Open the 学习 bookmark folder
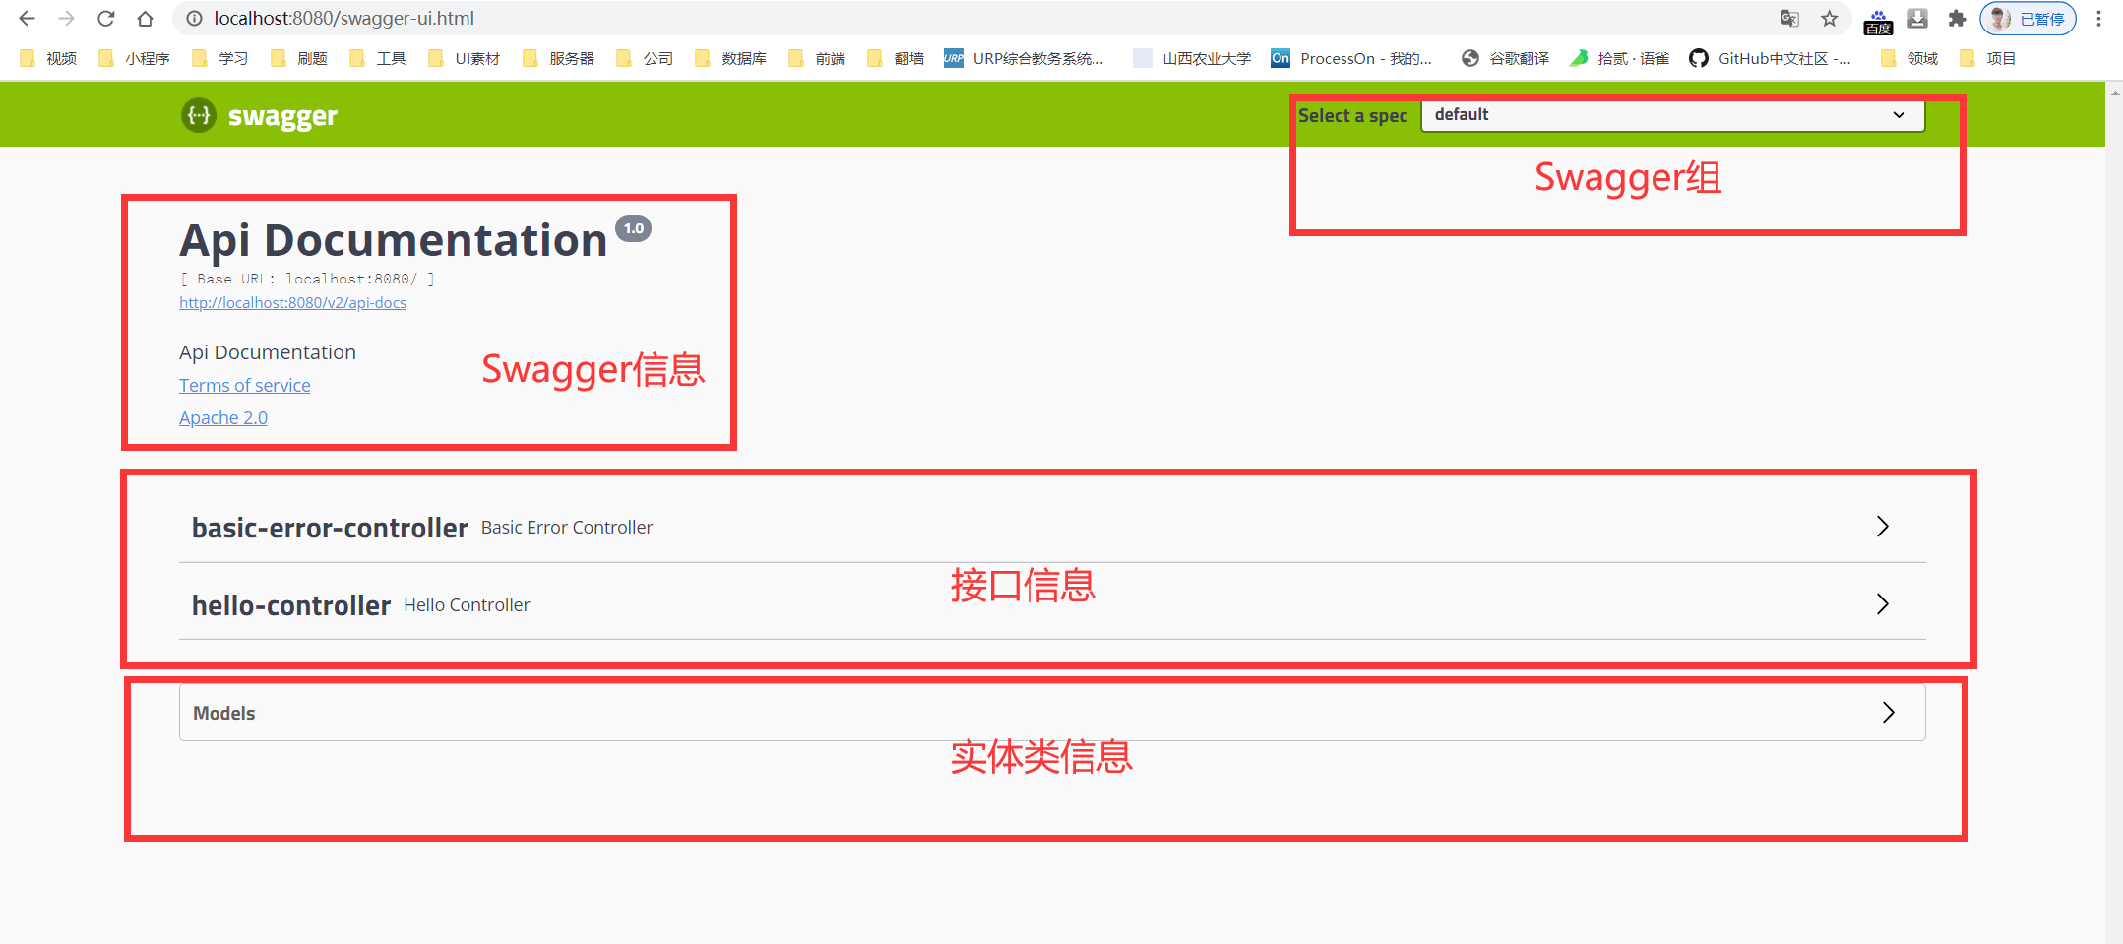This screenshot has width=2123, height=944. point(219,58)
